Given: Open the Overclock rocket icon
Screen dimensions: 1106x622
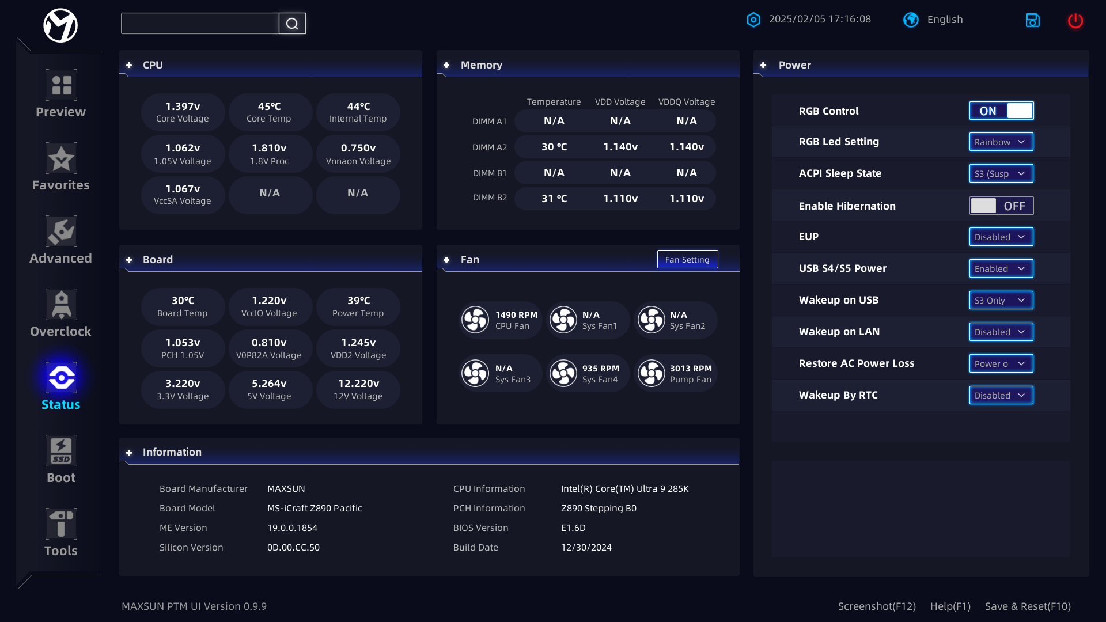Looking at the screenshot, I should coord(61,305).
